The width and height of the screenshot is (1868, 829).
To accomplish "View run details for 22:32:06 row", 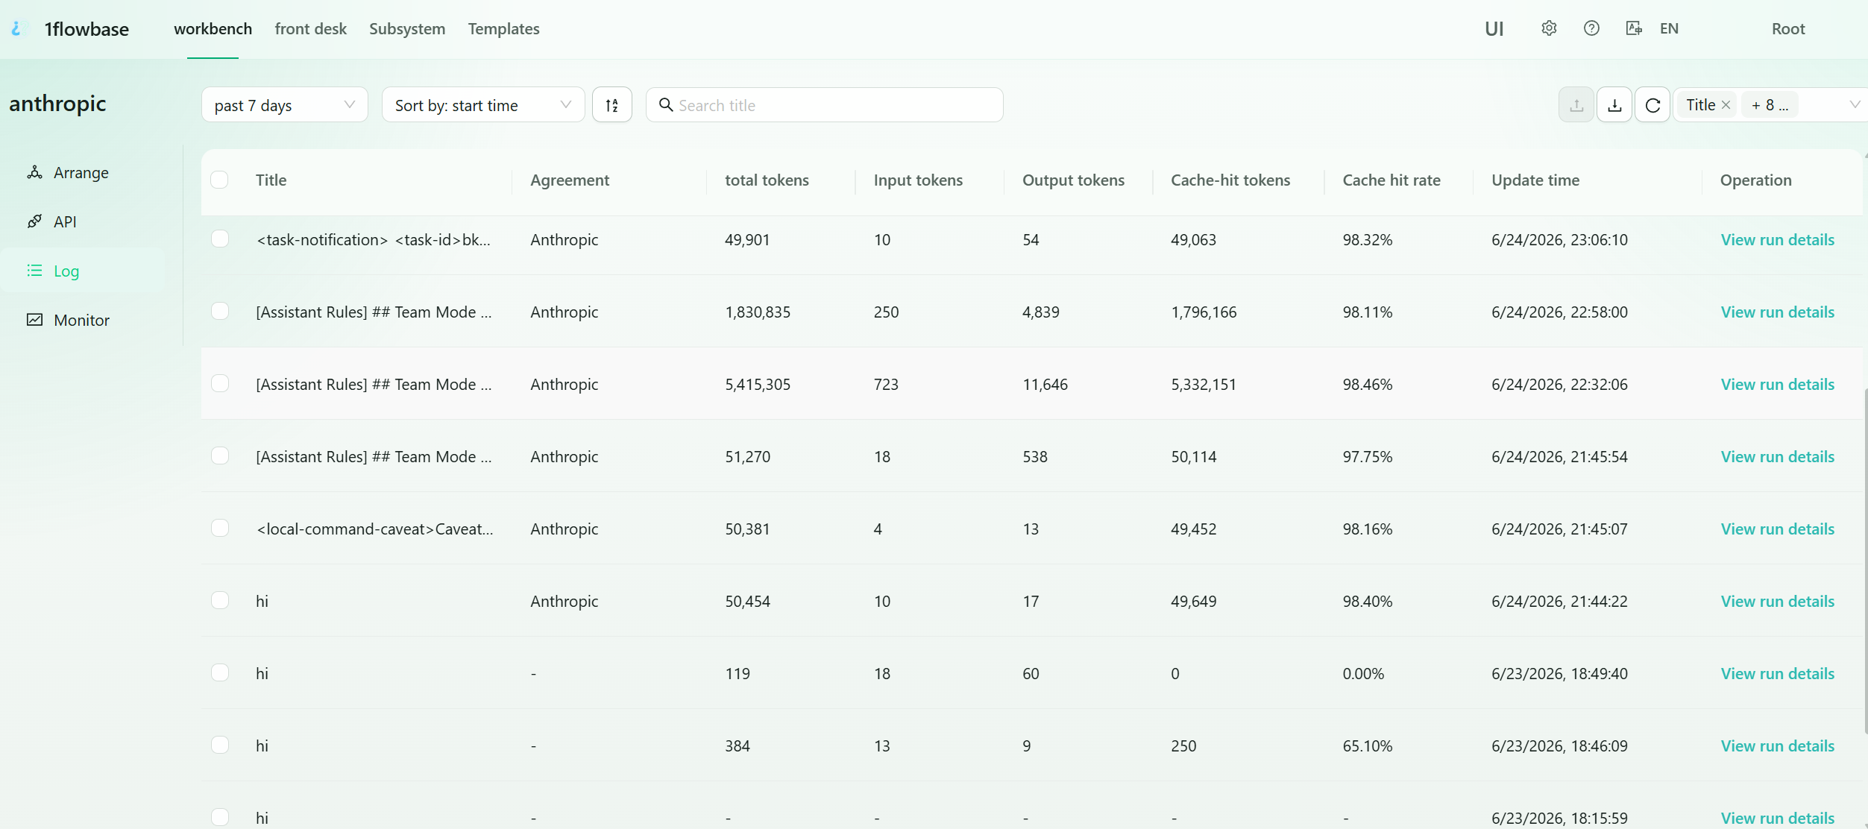I will [1777, 384].
